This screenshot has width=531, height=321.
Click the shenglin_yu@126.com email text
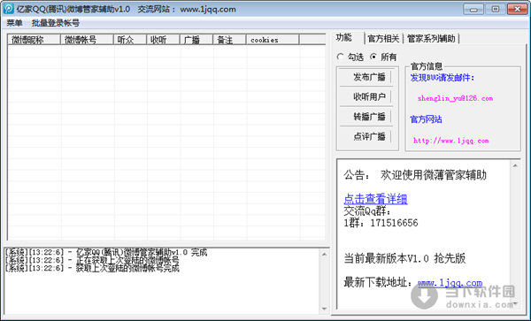(x=455, y=98)
